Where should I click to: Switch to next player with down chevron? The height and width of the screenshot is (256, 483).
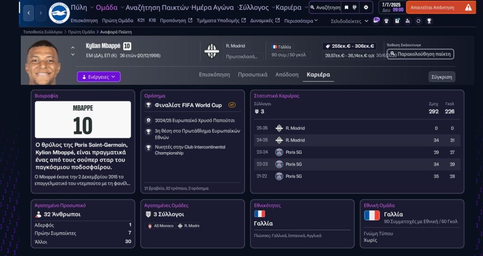[x=73, y=55]
